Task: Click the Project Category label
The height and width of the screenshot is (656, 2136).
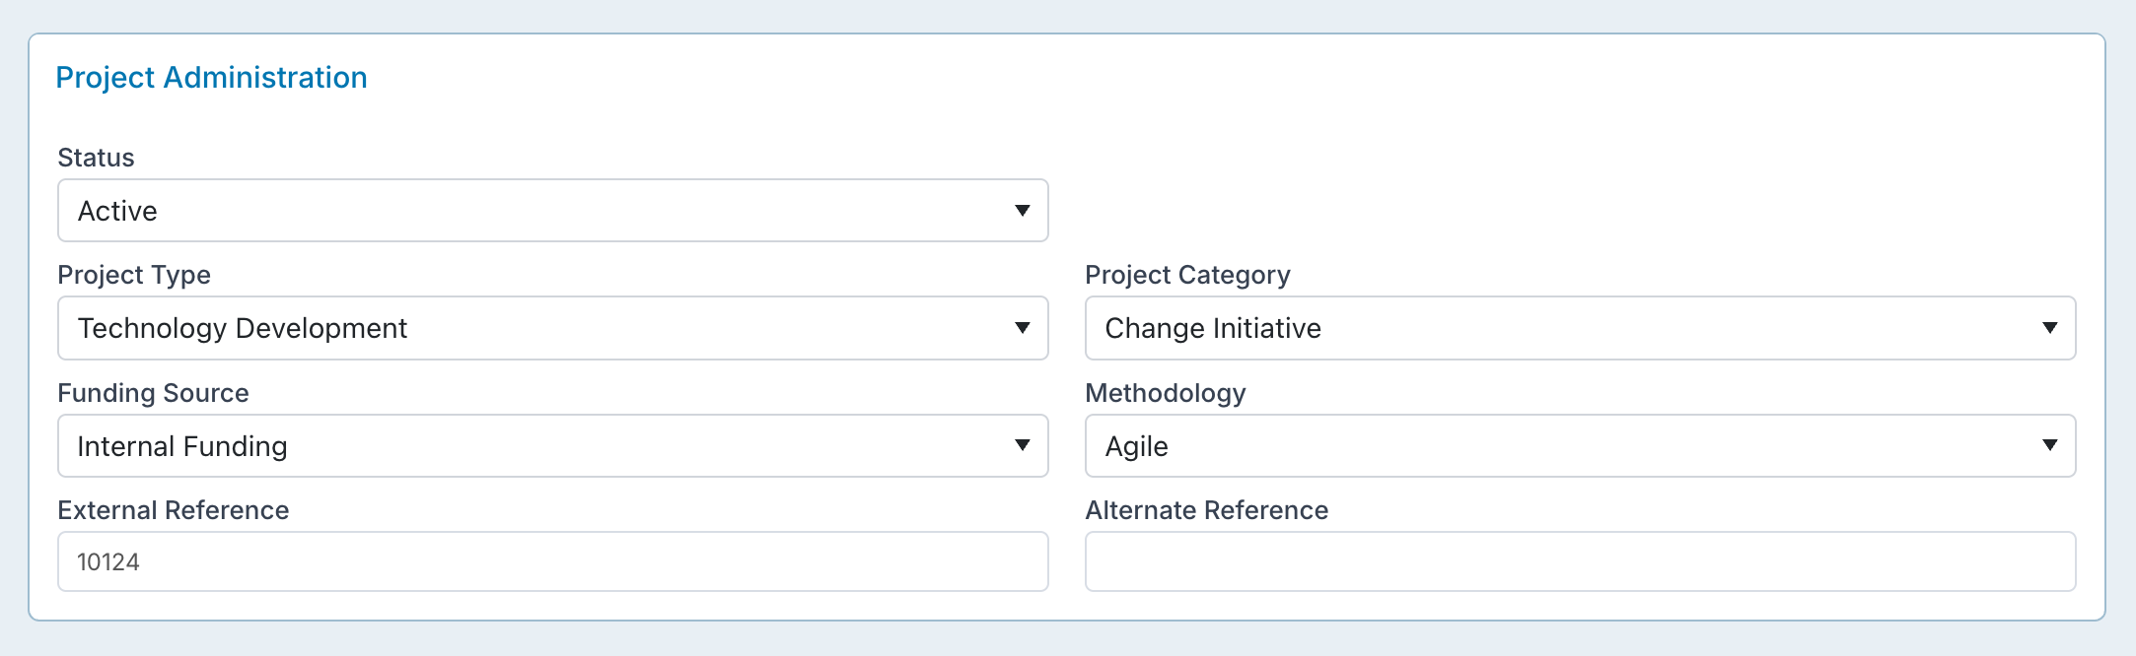Action: 1187,275
